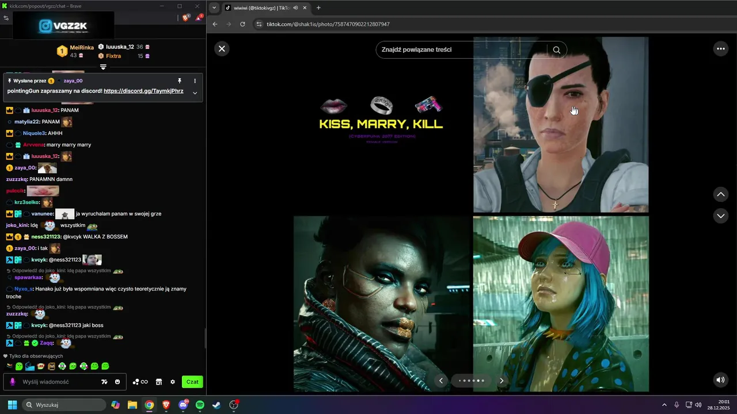This screenshot has height=414, width=737.
Task: Open Steam from the taskbar
Action: point(216,405)
